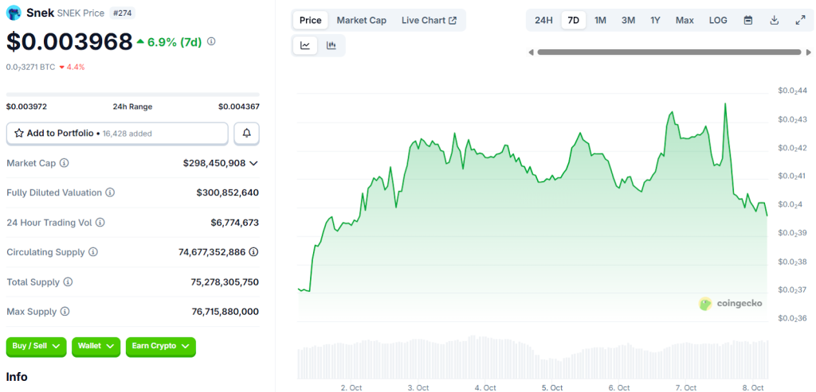Toggle the LOG scale option
The width and height of the screenshot is (816, 392).
[718, 20]
